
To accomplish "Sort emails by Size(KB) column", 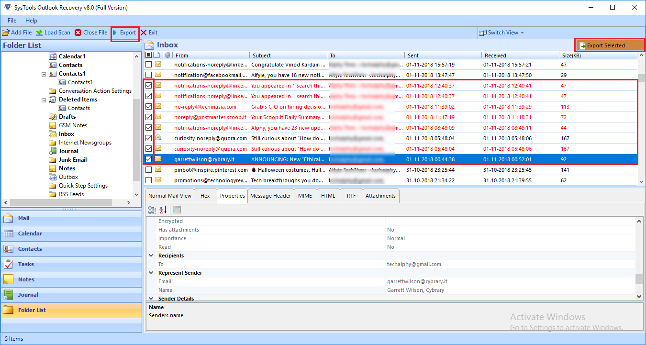I will (598, 56).
